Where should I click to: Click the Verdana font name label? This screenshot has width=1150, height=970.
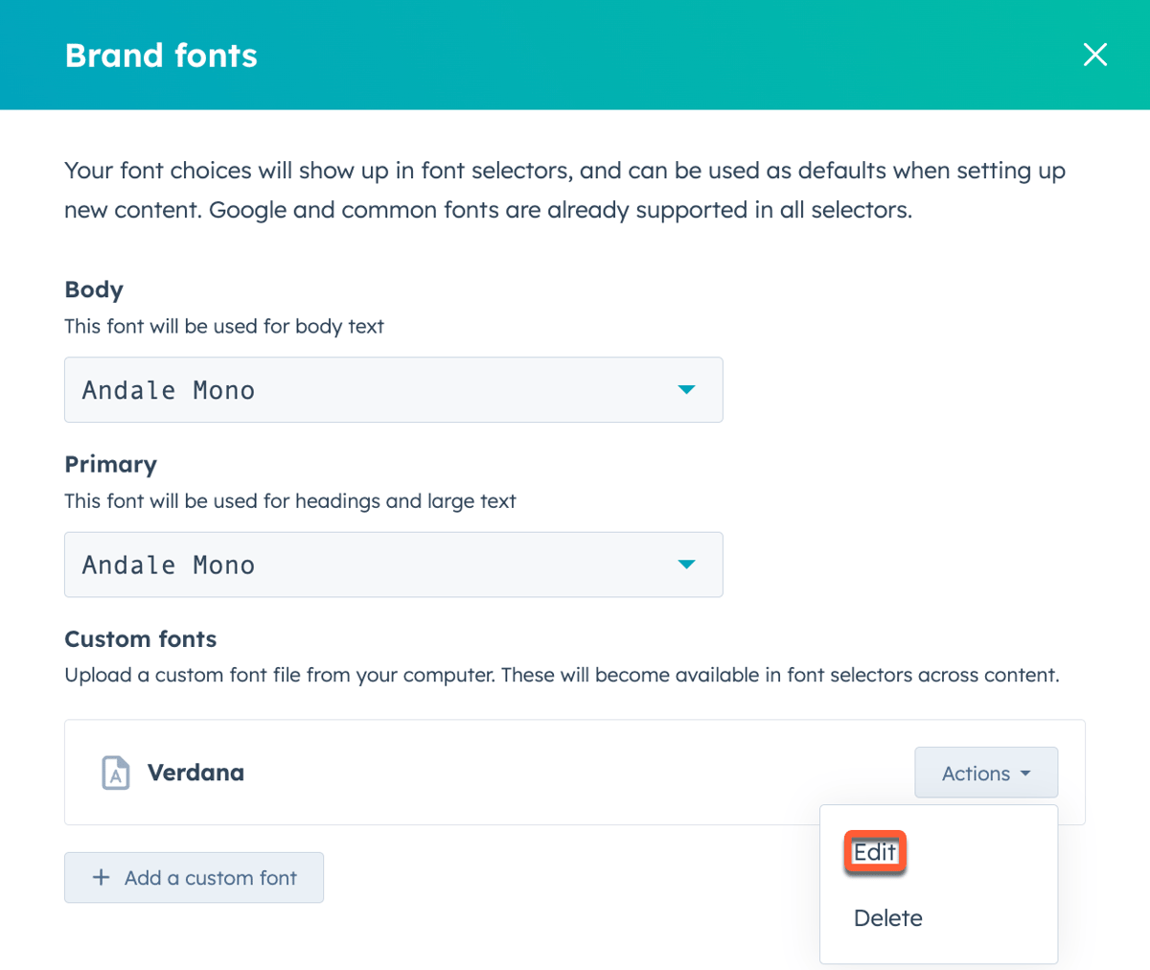click(x=195, y=773)
